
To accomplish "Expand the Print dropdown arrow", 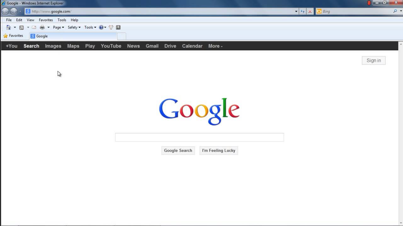I will (48, 28).
